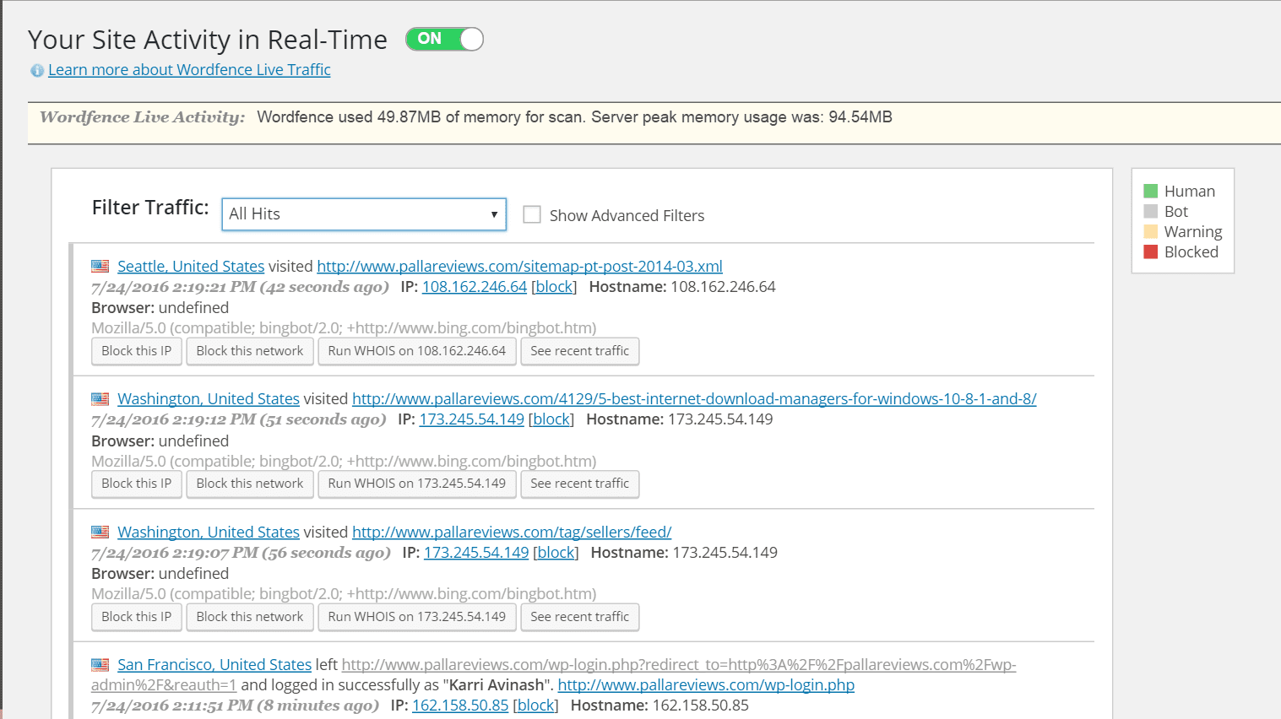Enable Show Advanced Filters checkbox

coord(532,214)
